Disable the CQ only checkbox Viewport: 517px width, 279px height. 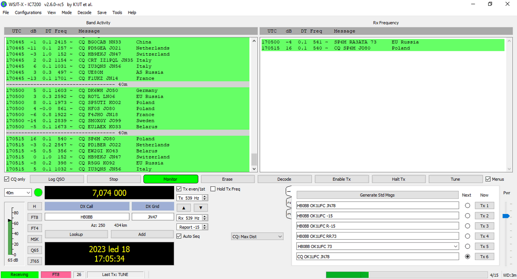click(x=7, y=179)
